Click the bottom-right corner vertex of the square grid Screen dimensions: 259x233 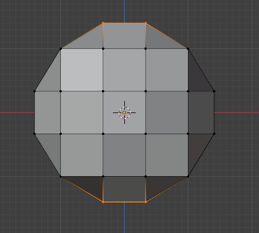188,176
